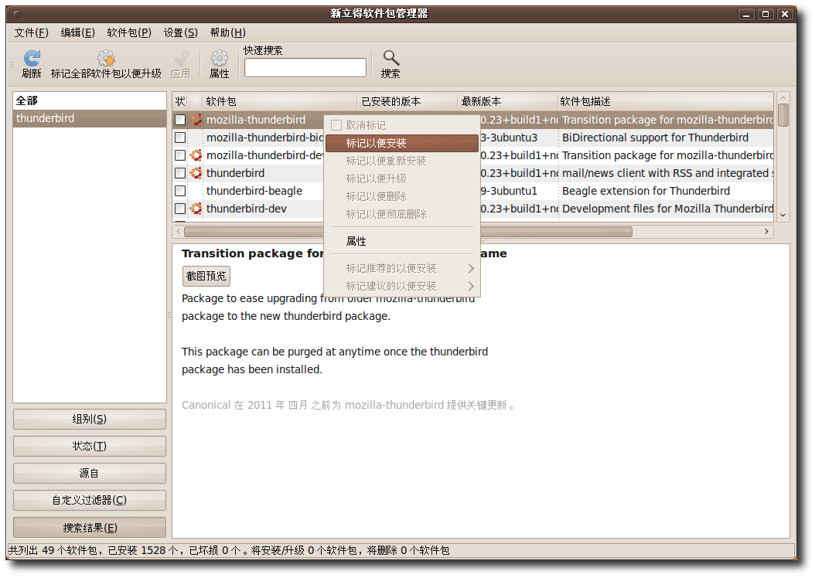Open 设置(S) menu
The width and height of the screenshot is (815, 578).
[180, 32]
